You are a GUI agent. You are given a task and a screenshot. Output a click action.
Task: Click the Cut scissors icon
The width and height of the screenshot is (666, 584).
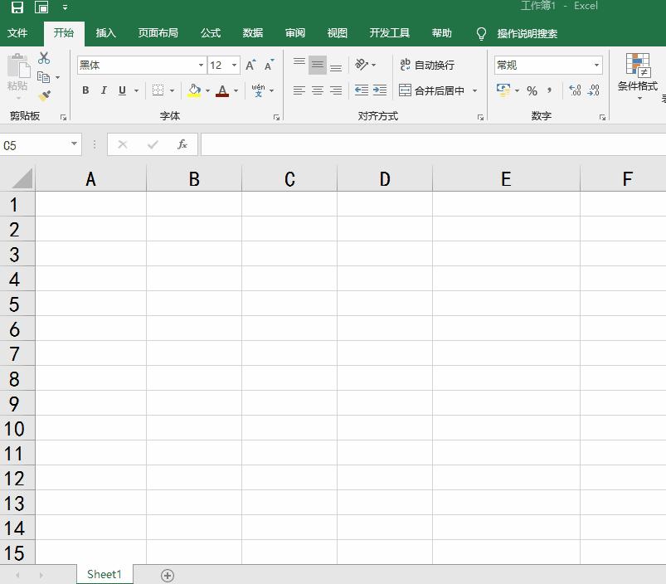(x=44, y=58)
